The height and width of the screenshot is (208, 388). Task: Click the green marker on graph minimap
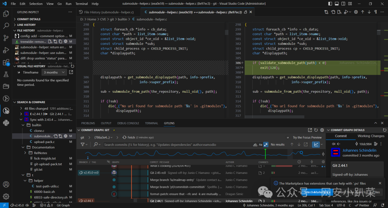tap(265, 153)
